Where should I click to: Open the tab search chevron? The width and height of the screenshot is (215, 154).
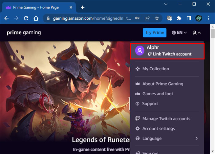[x=166, y=4]
